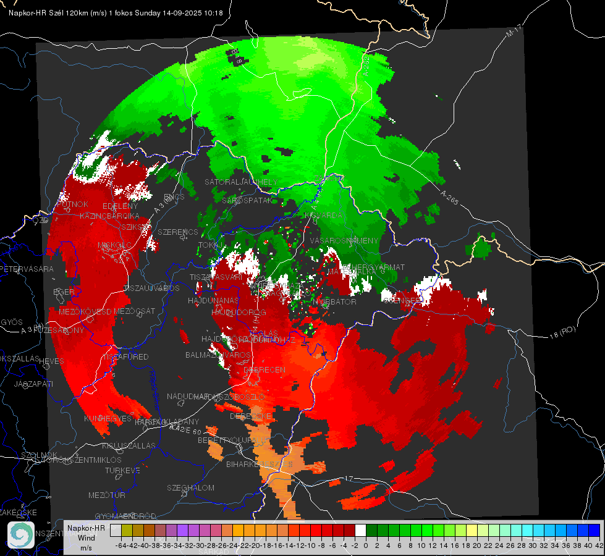Click the TISZAVASVÁRI label
This screenshot has height=556, width=605.
pyautogui.click(x=216, y=277)
